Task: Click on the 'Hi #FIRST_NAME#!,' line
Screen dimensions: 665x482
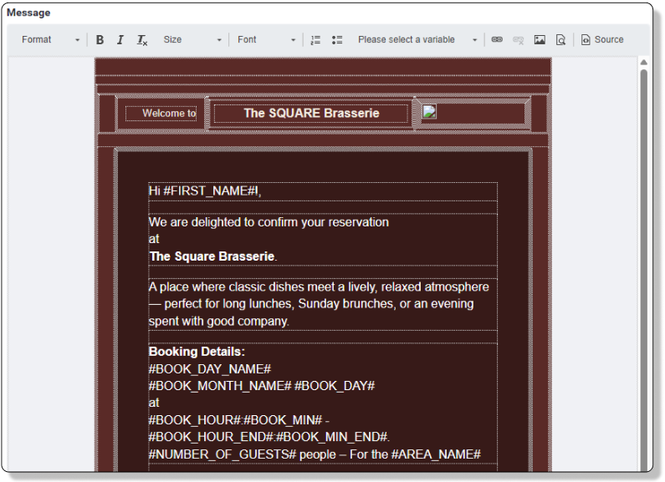Action: click(x=205, y=191)
